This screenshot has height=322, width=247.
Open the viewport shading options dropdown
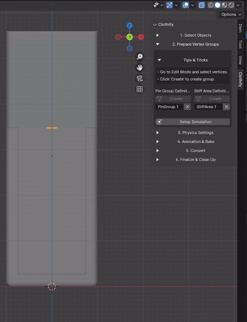pyautogui.click(x=238, y=5)
